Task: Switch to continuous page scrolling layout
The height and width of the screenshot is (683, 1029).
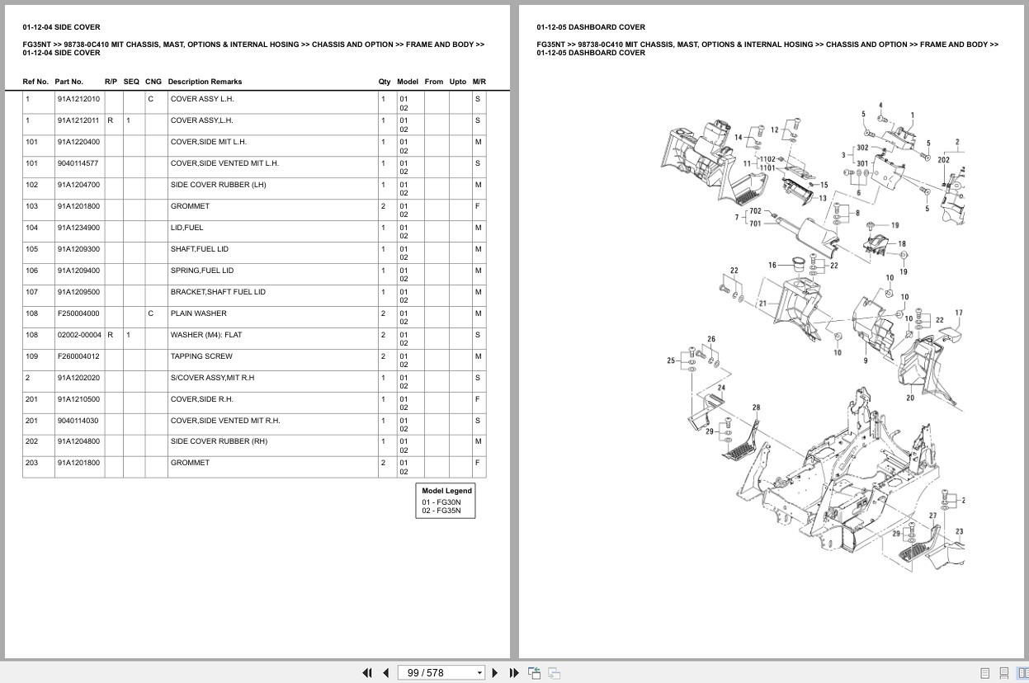Action: [x=1004, y=673]
